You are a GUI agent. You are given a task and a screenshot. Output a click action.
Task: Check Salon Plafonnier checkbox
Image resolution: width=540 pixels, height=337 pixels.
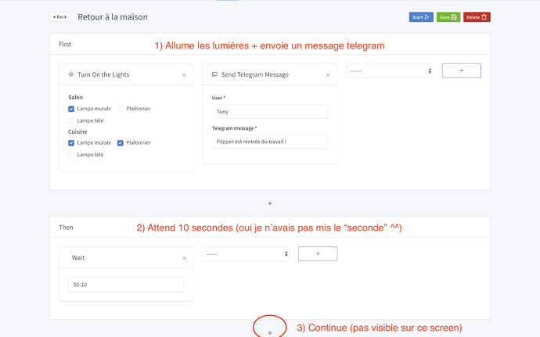(x=121, y=109)
